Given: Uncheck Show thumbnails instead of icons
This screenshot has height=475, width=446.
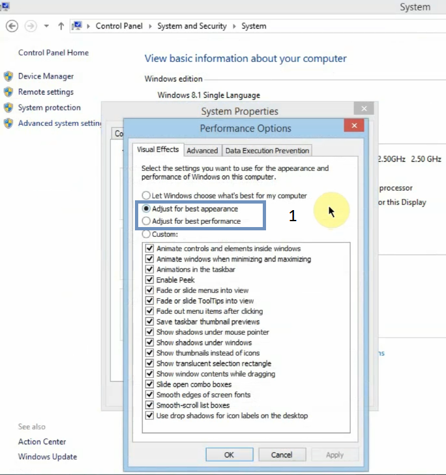Looking at the screenshot, I should point(149,353).
